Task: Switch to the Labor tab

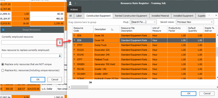Action: pos(79,16)
